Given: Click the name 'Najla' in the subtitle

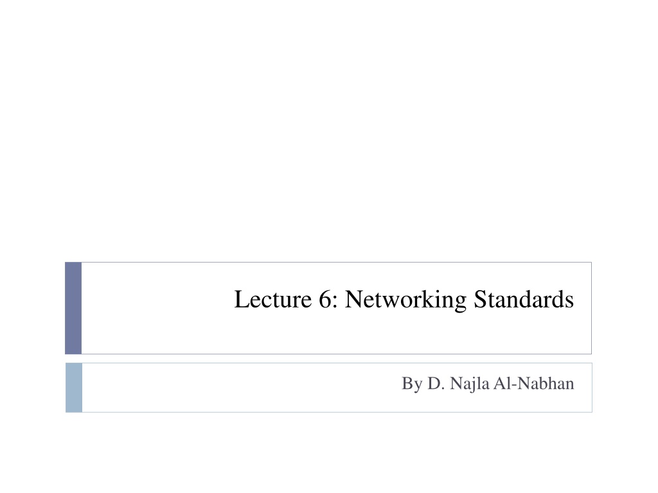Looking at the screenshot, I should tap(470, 384).
